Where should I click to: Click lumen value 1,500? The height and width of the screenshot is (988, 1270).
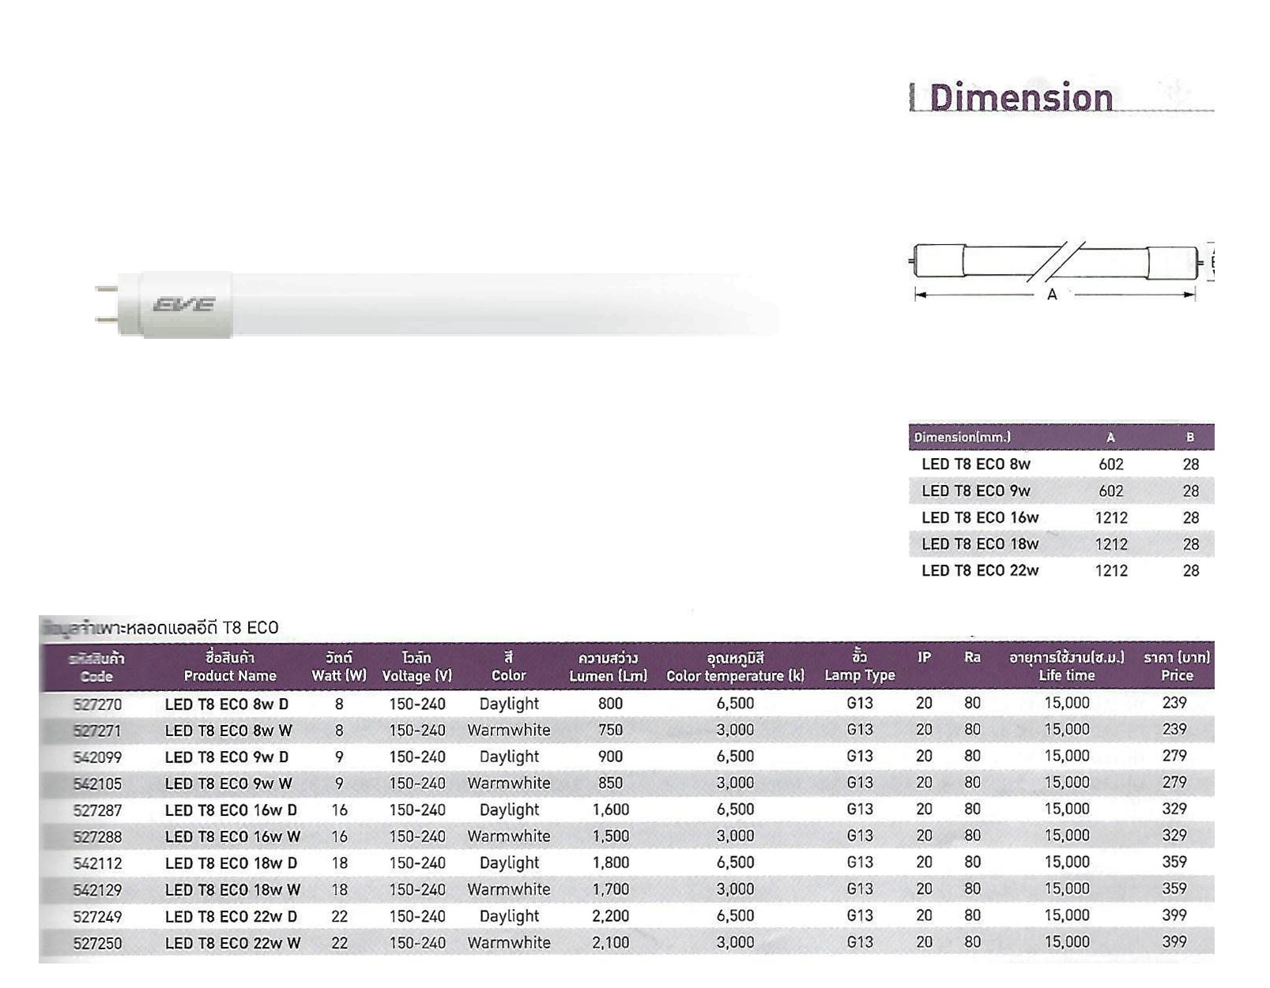611,836
